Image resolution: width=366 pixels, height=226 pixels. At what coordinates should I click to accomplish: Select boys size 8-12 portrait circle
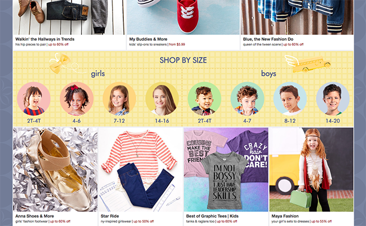pyautogui.click(x=290, y=99)
